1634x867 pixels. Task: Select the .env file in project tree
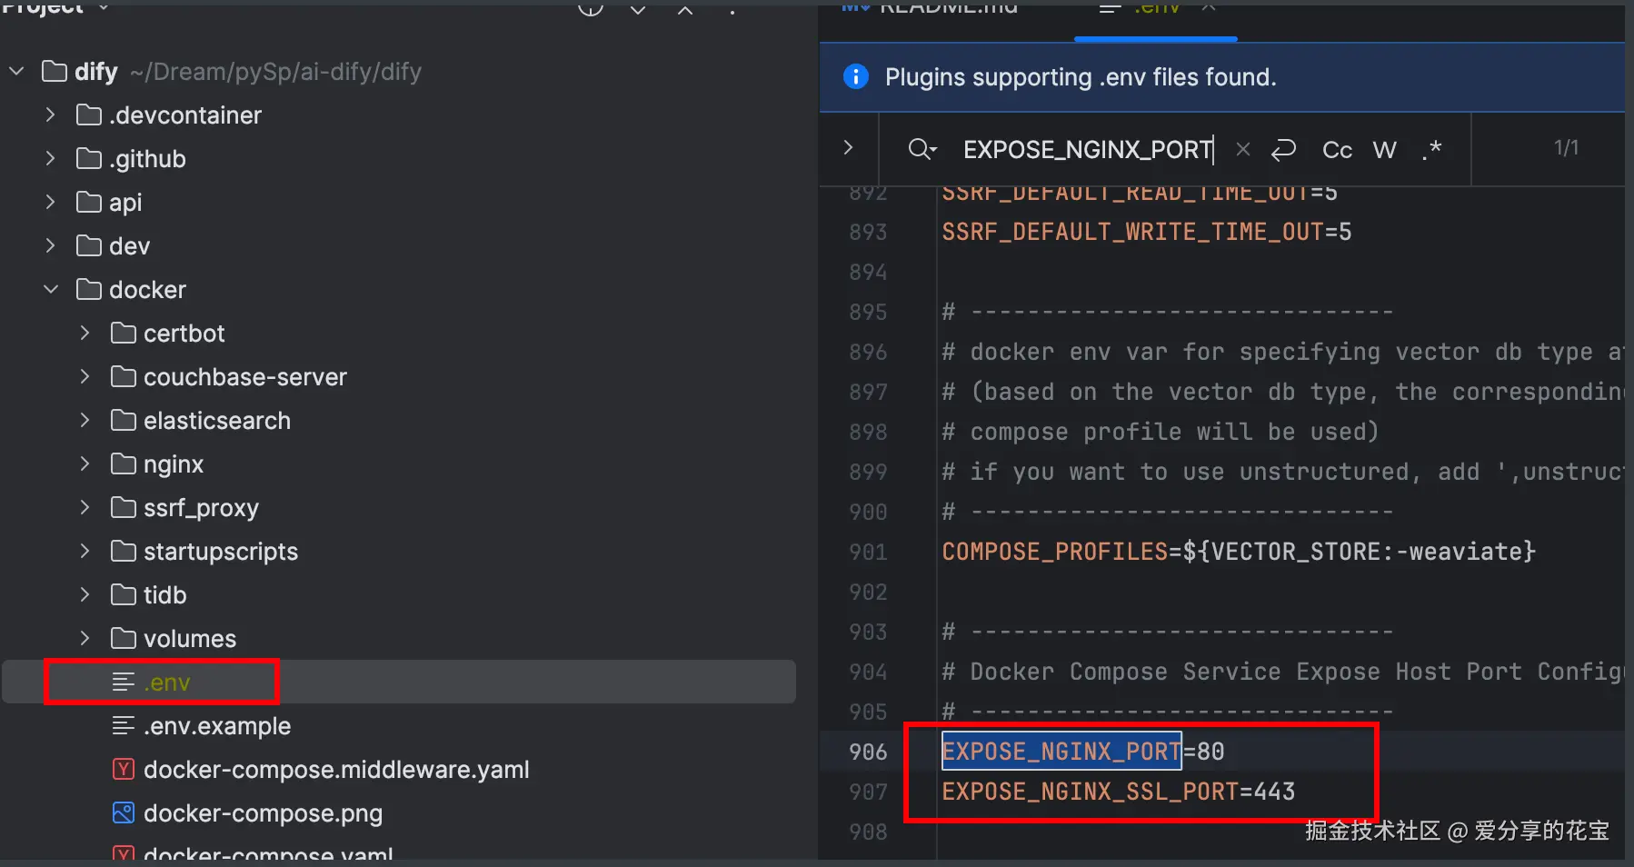(x=167, y=683)
